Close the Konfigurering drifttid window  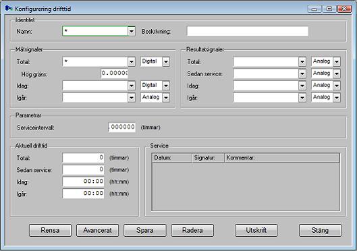tap(344, 9)
